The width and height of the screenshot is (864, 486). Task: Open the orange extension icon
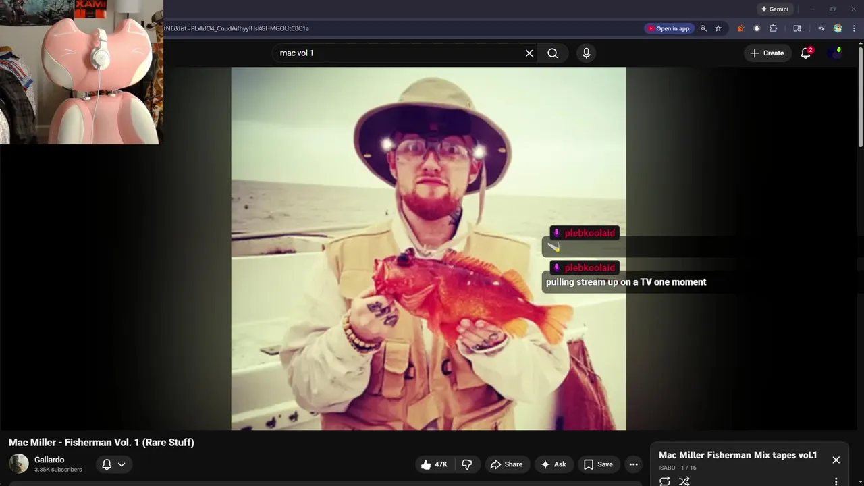tap(740, 28)
